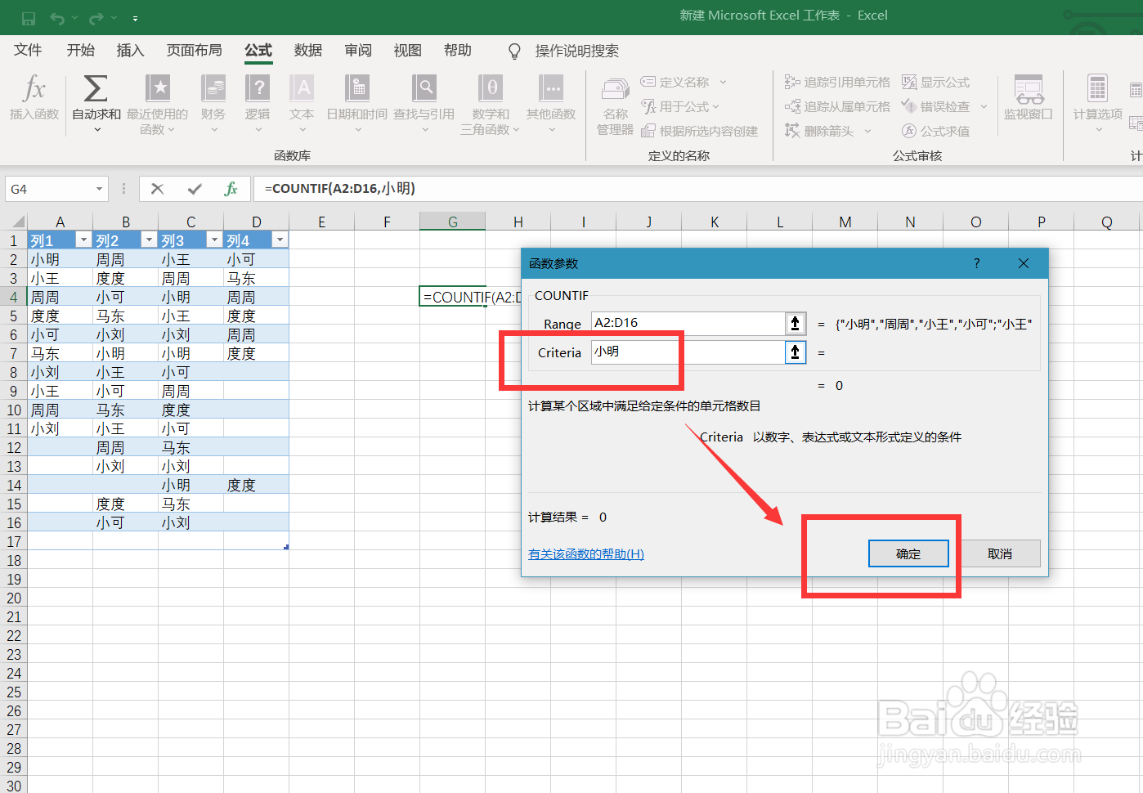The image size is (1143, 793).
Task: Select row 20 header
Action: 14,598
